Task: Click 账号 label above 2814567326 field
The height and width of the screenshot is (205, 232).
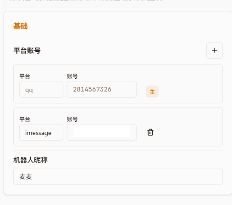Action: [x=72, y=76]
